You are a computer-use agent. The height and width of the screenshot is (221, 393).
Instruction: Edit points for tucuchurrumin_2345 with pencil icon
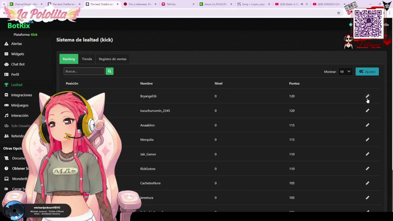367,110
